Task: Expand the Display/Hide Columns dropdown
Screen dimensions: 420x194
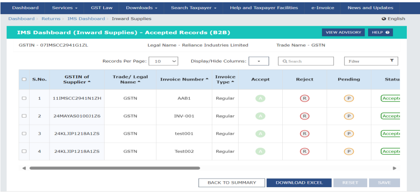Action: point(259,61)
